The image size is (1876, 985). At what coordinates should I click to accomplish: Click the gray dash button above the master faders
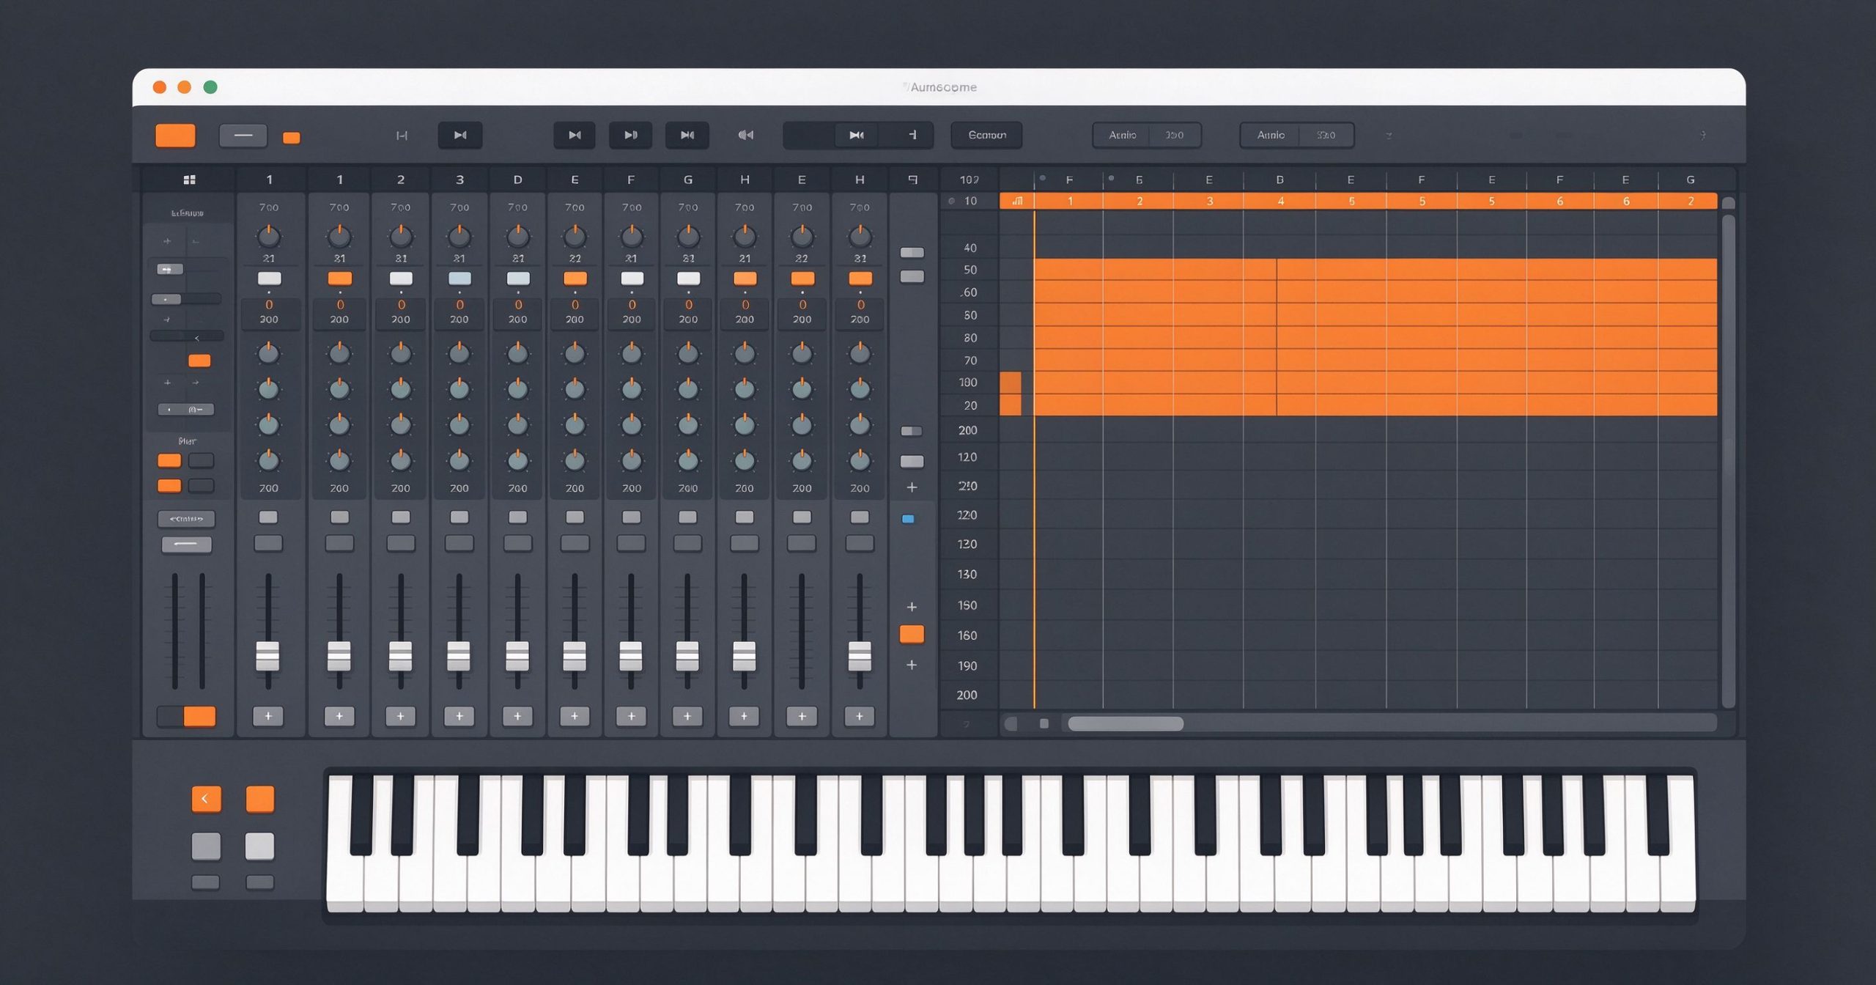click(186, 545)
